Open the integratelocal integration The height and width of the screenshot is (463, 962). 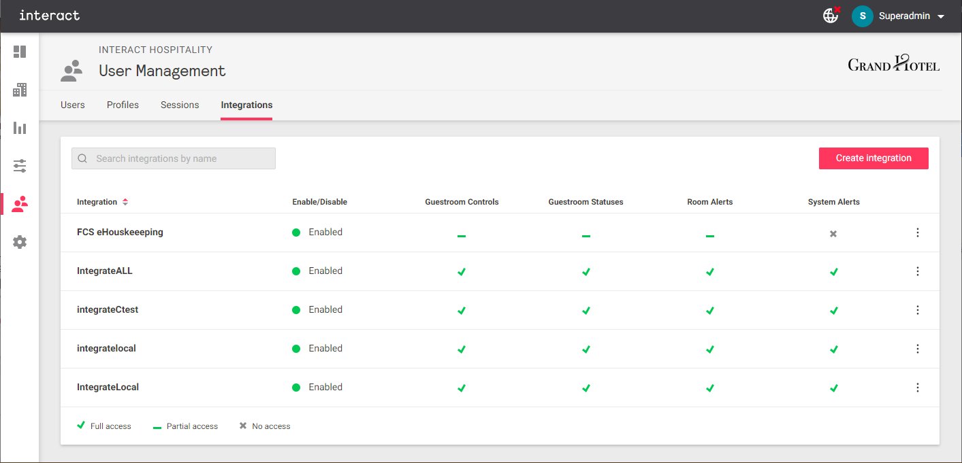click(106, 348)
